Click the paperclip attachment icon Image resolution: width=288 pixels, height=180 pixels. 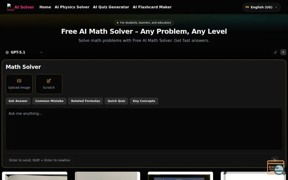coord(275,52)
